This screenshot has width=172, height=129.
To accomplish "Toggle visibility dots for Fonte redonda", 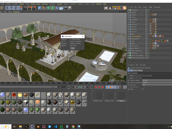I will [x=148, y=36].
